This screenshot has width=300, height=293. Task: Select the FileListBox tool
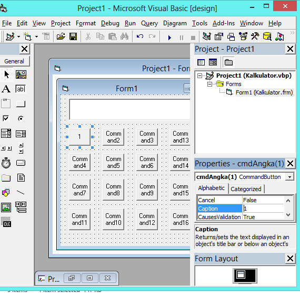click(x=21, y=178)
